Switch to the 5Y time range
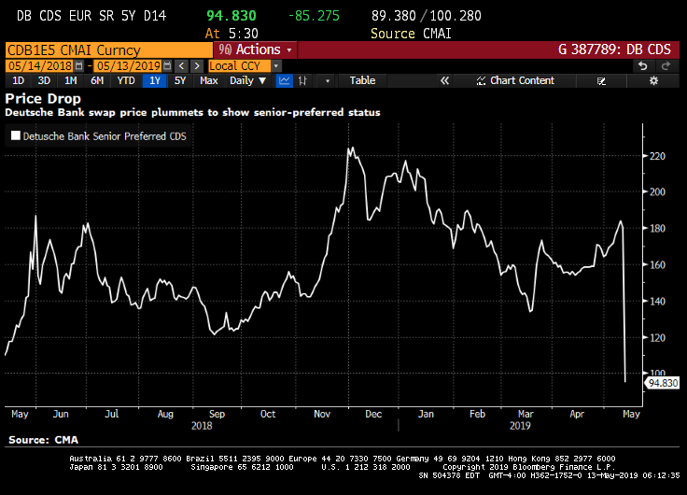The height and width of the screenshot is (495, 687). [x=180, y=80]
